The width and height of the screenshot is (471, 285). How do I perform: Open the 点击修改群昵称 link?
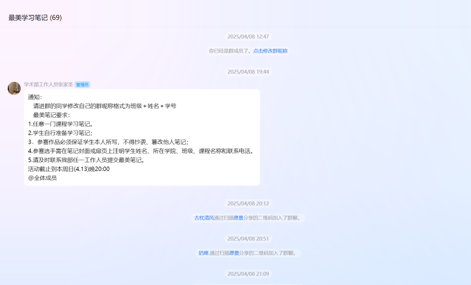[270, 51]
